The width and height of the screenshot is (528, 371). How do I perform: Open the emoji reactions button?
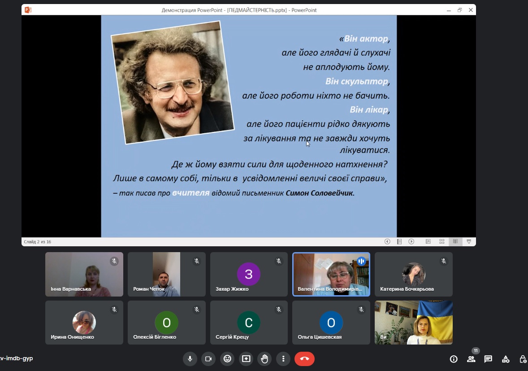(227, 359)
